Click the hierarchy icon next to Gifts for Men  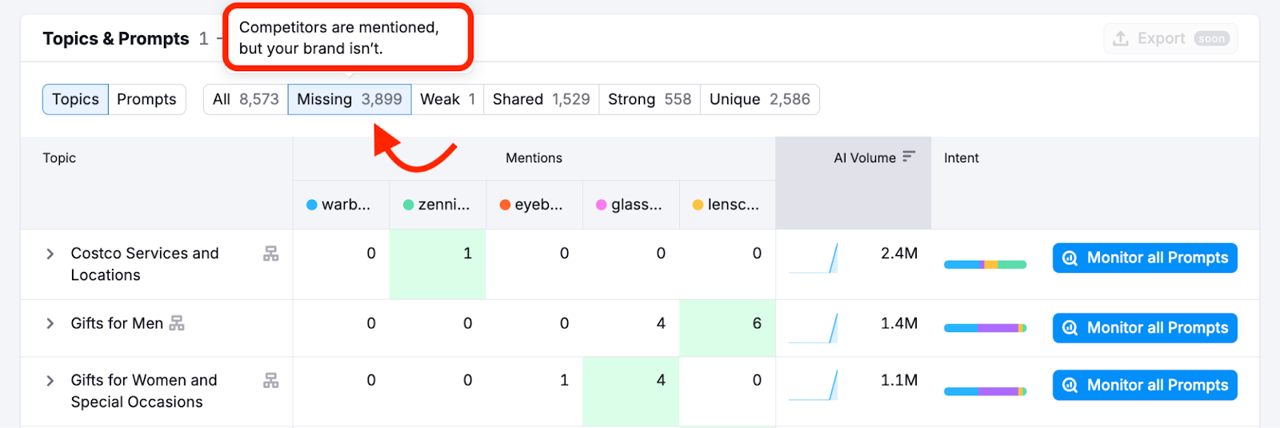177,323
